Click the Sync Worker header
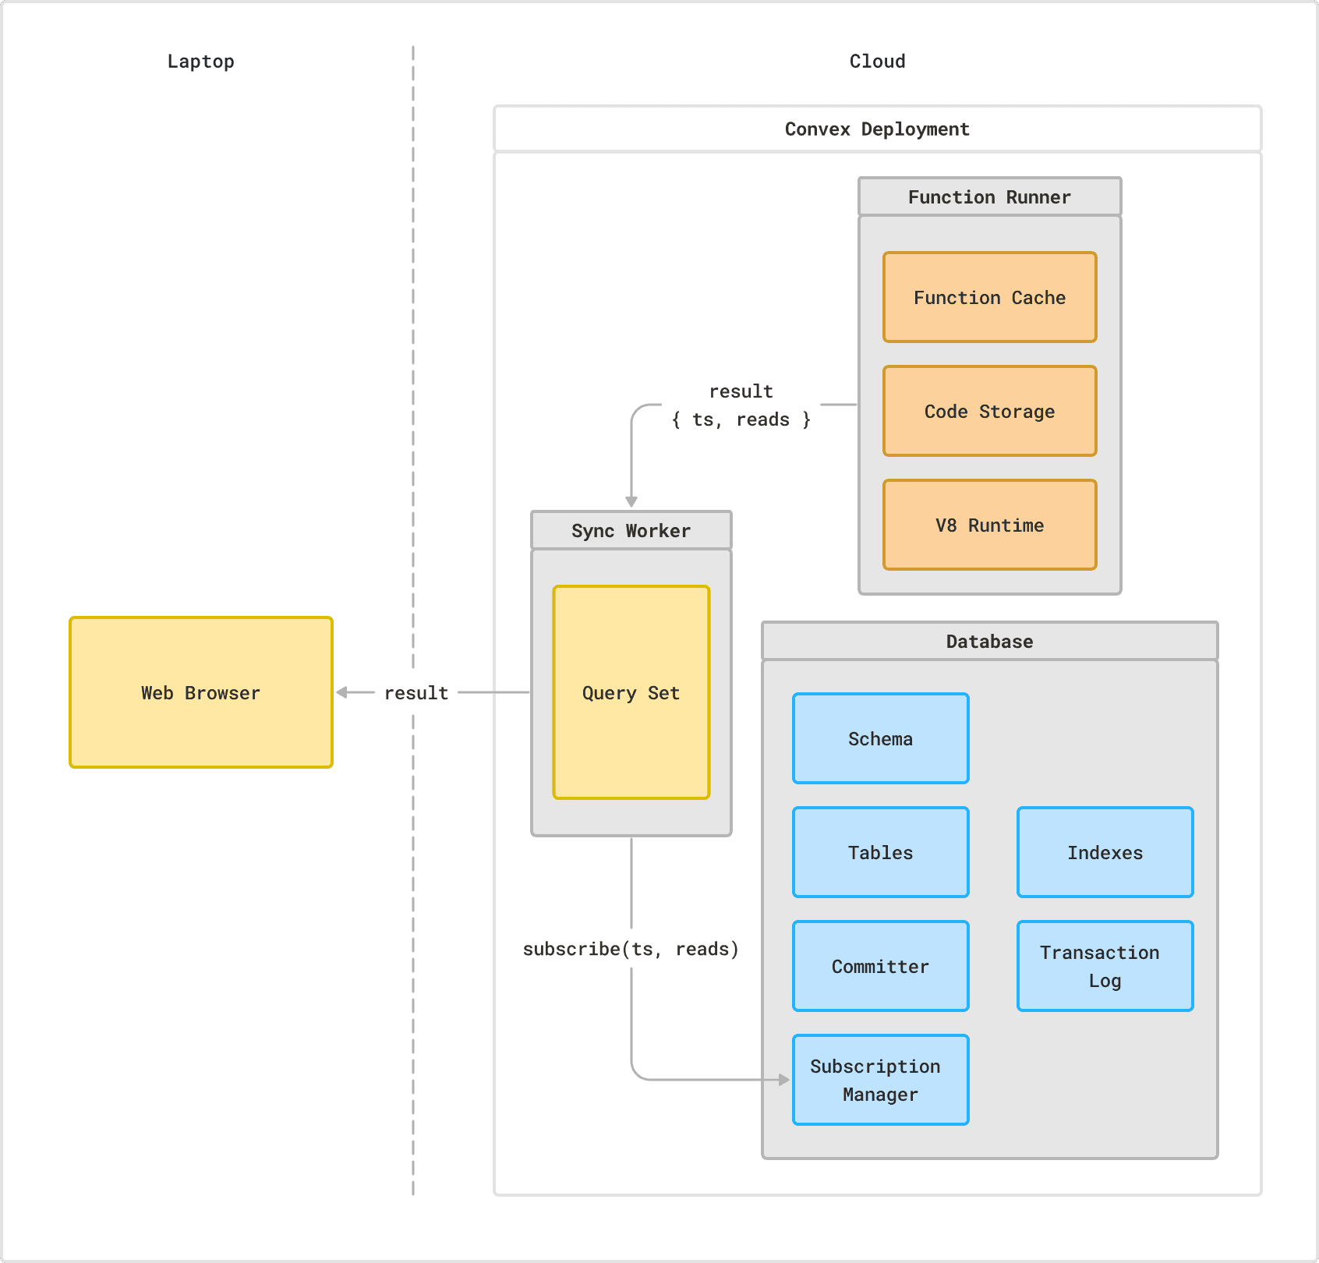The width and height of the screenshot is (1319, 1263). [630, 529]
